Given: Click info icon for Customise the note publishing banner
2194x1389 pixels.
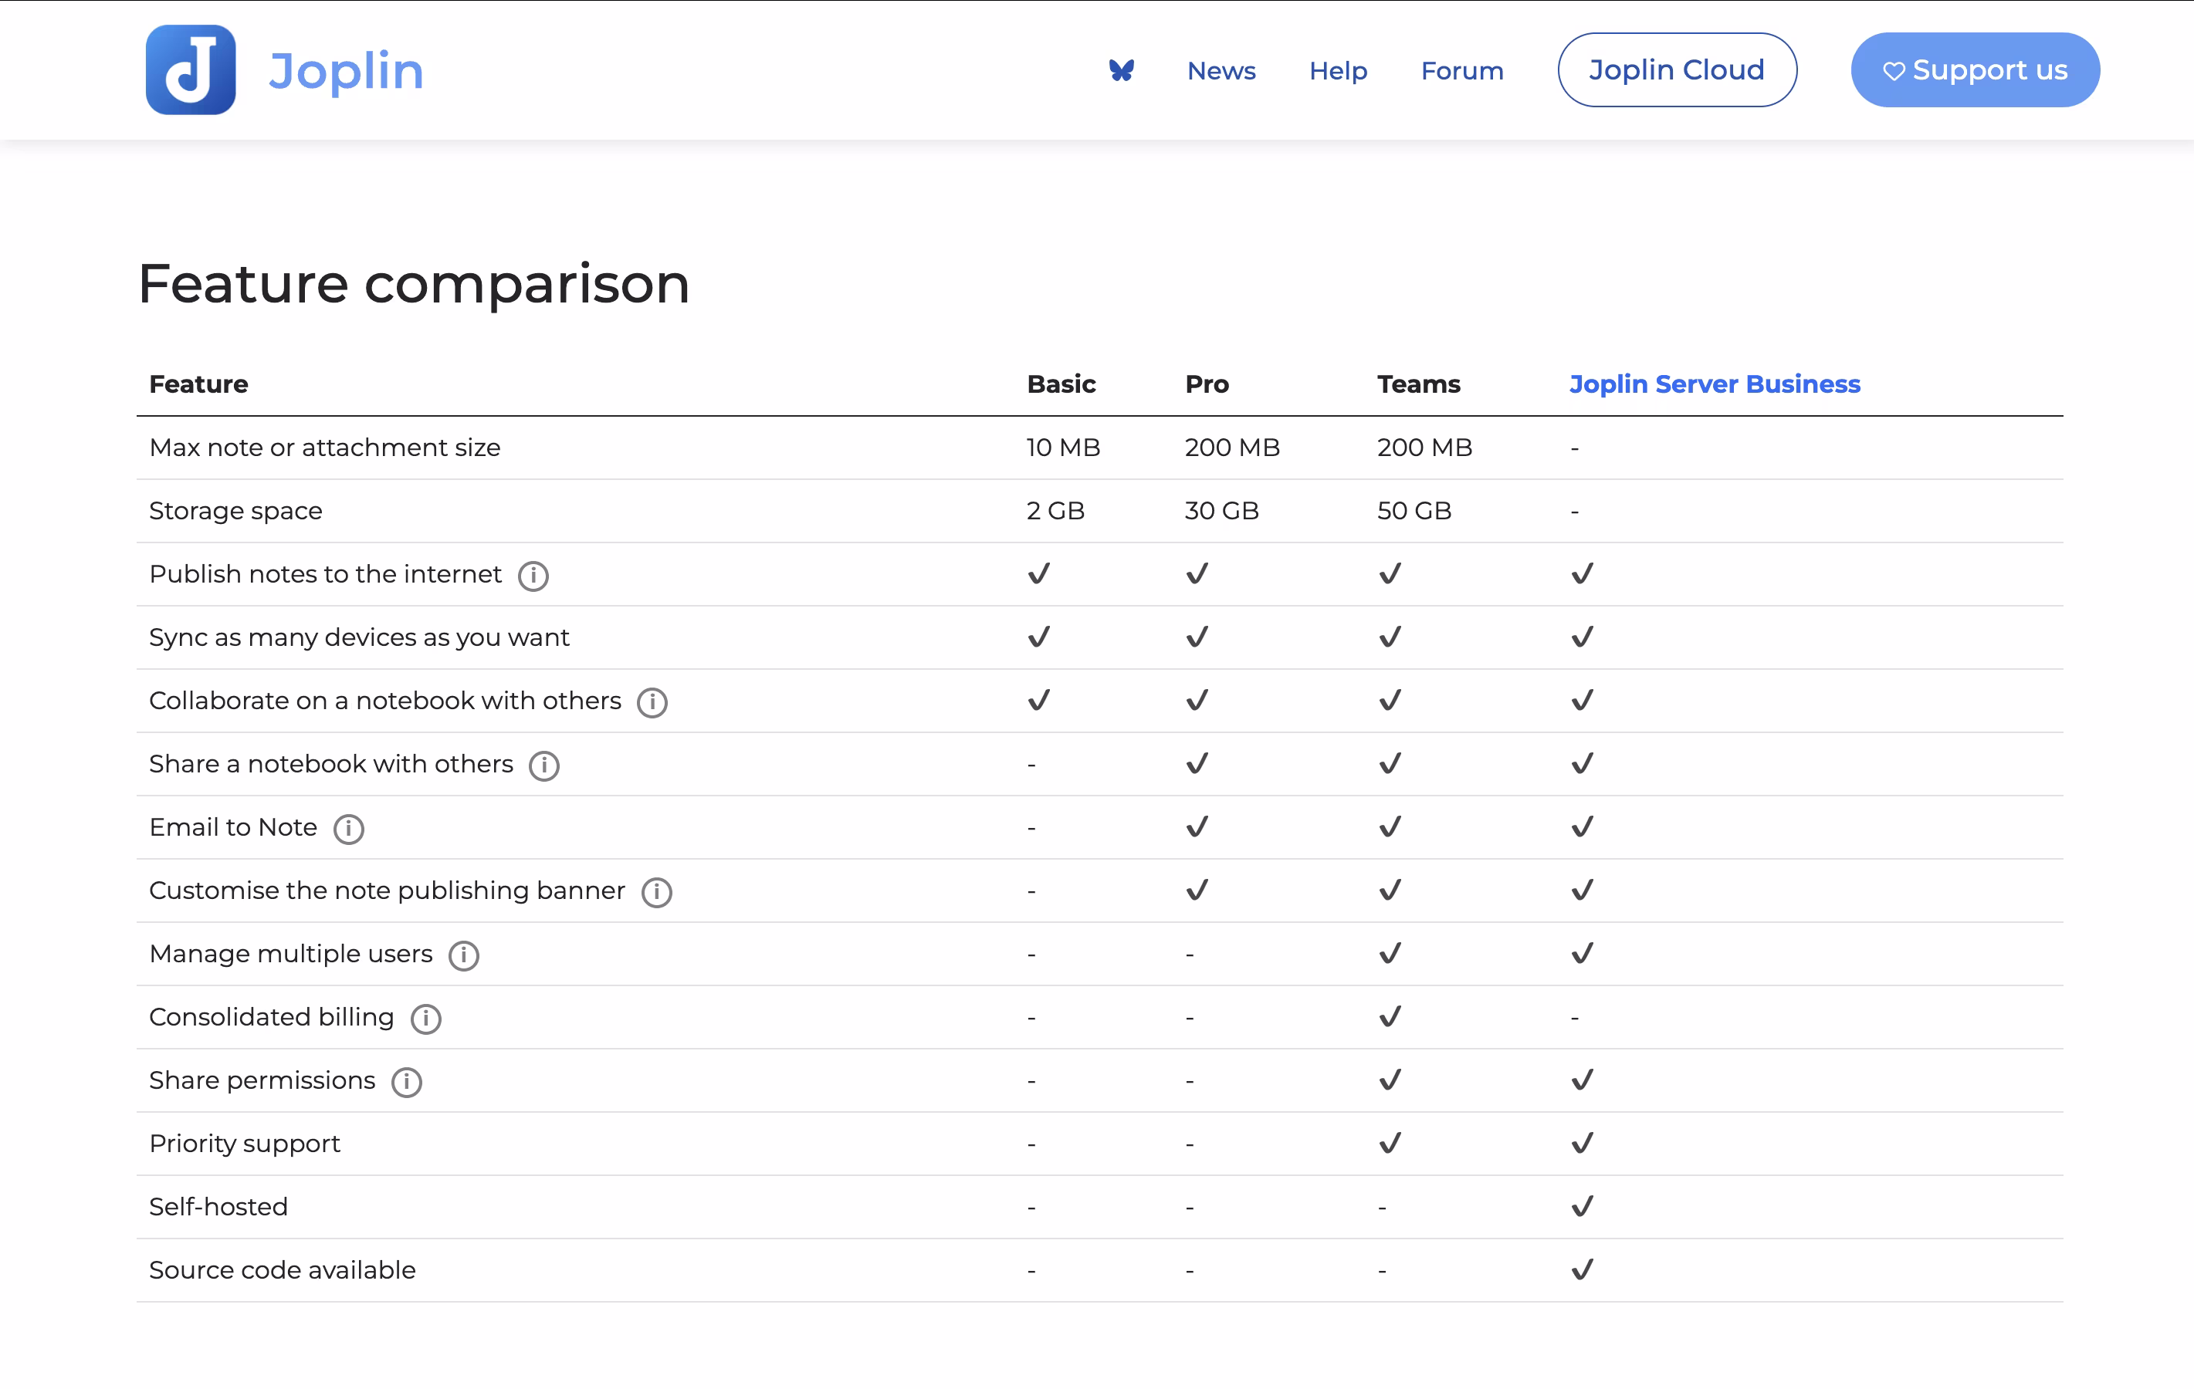Looking at the screenshot, I should click(x=656, y=892).
